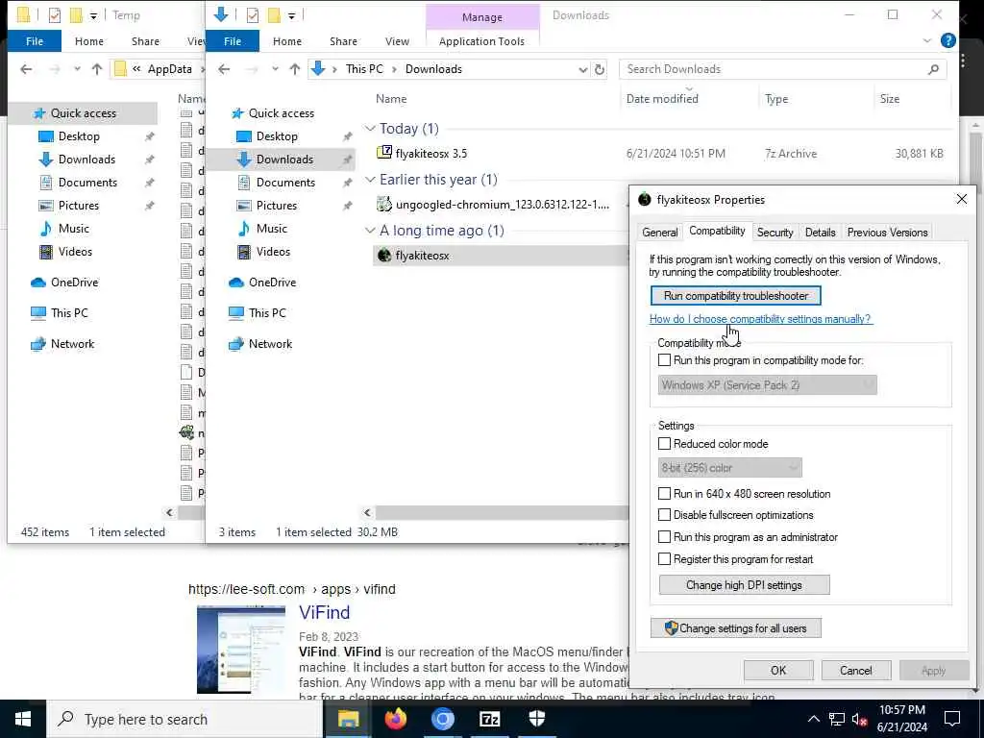Open Quick Access Toolbar dropdown in Downloads
Screen dimensions: 984x738
coord(292,15)
